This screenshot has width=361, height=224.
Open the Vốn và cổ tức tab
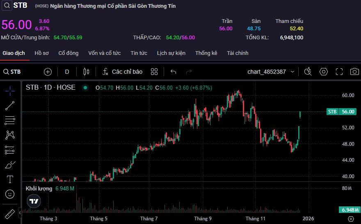pos(105,53)
